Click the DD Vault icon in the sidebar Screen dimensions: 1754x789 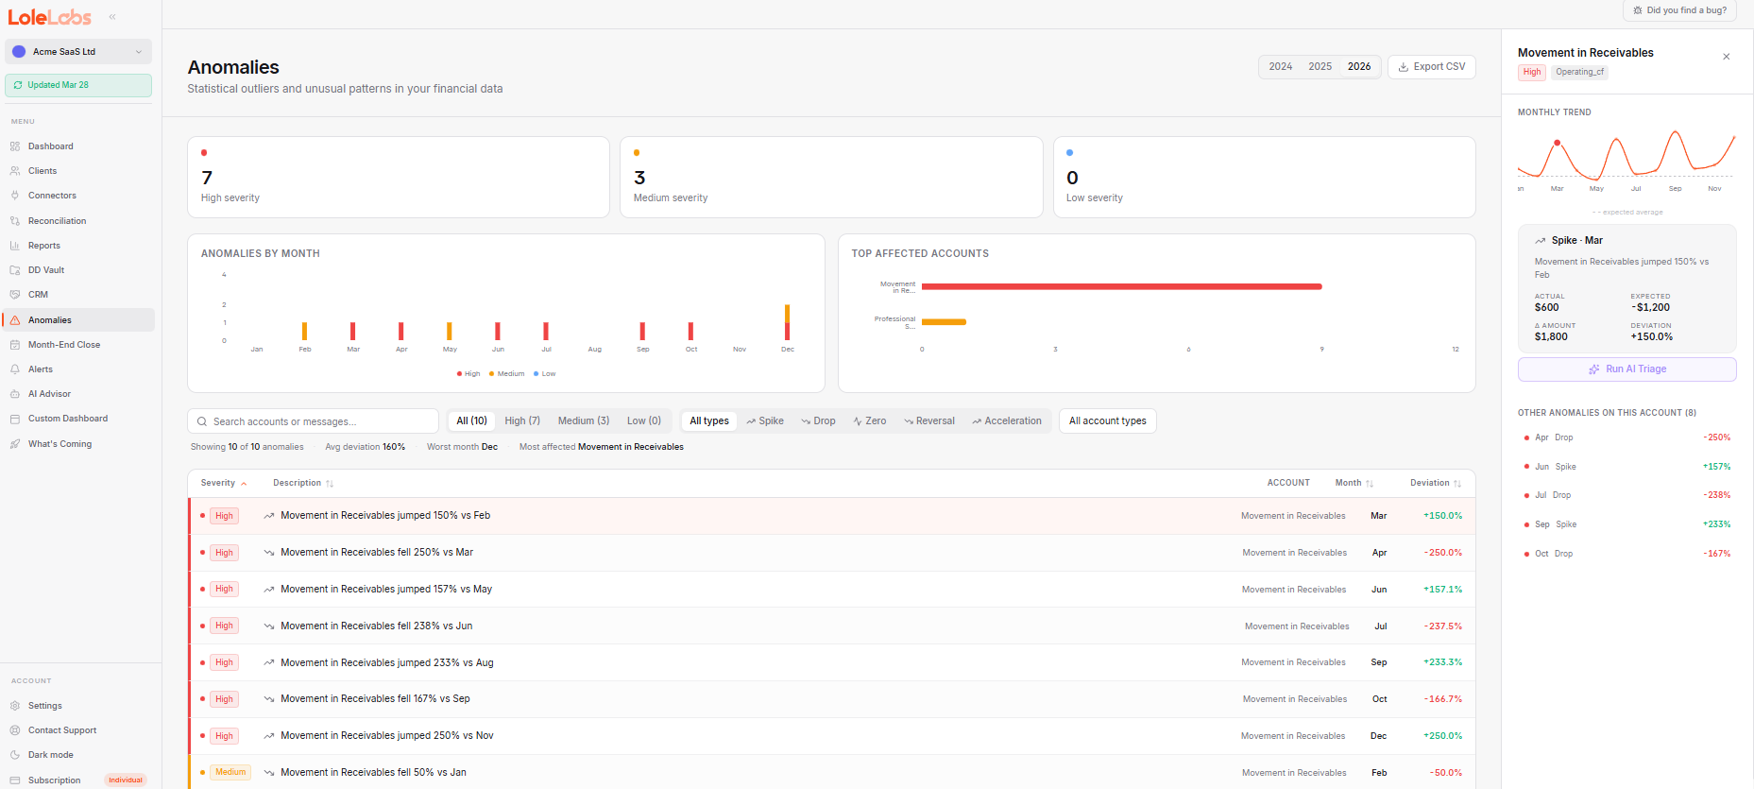point(15,270)
